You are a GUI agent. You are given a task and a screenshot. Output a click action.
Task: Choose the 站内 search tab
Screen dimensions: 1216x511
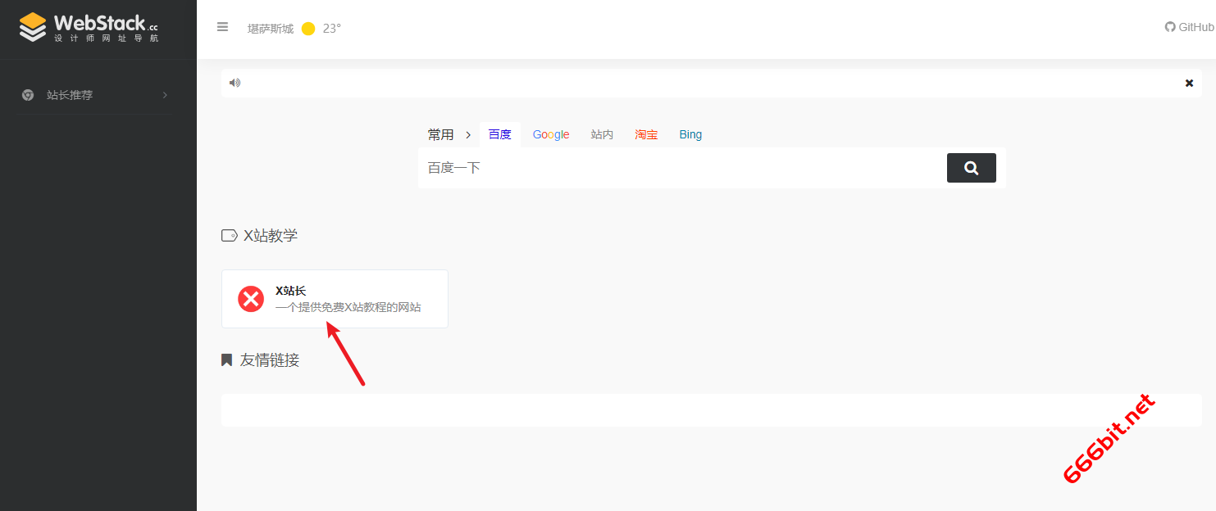click(602, 134)
